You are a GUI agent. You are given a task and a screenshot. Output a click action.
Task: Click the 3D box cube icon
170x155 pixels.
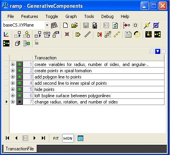coord(18,43)
